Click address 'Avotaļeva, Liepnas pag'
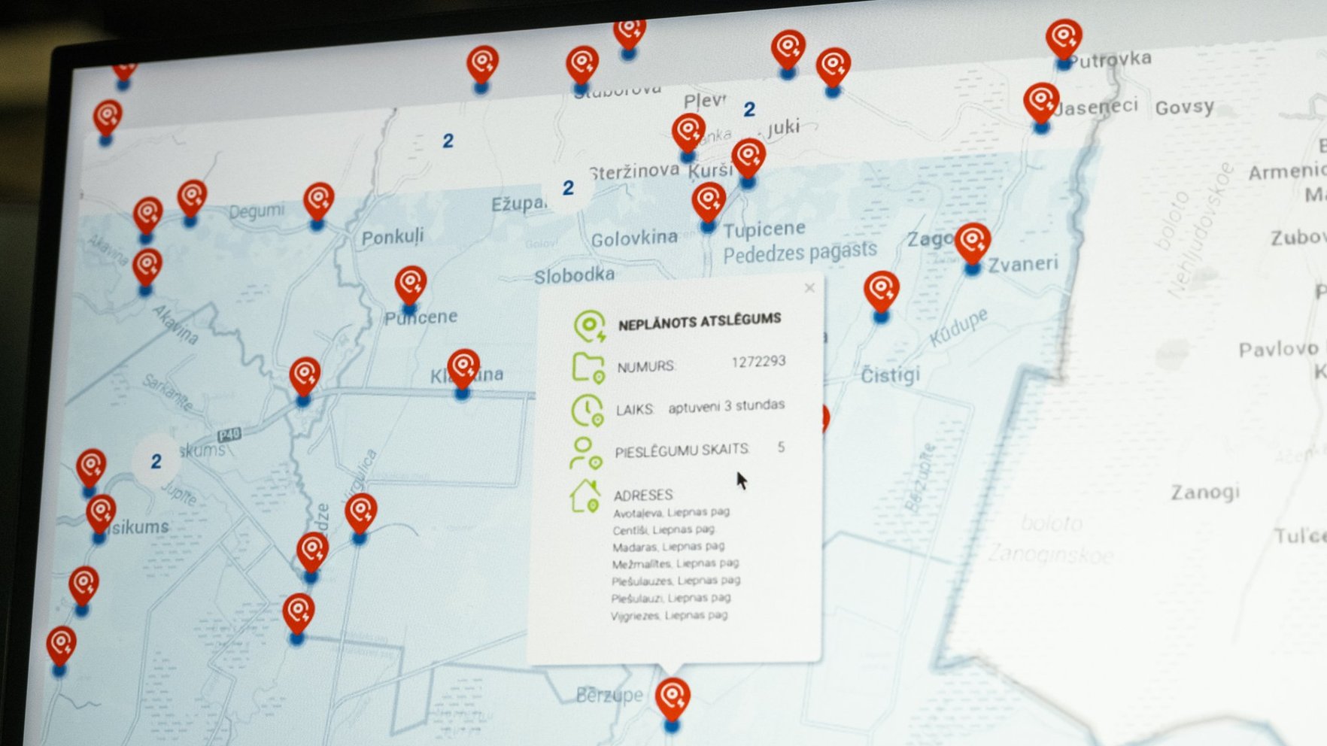Viewport: 1327px width, 746px height. pyautogui.click(x=671, y=512)
